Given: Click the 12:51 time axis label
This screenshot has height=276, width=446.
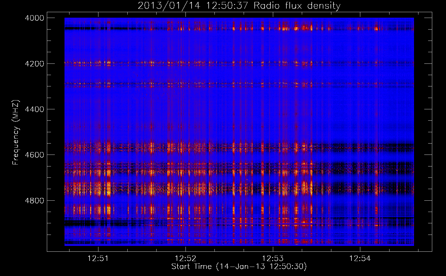Looking at the screenshot, I should click(98, 259).
